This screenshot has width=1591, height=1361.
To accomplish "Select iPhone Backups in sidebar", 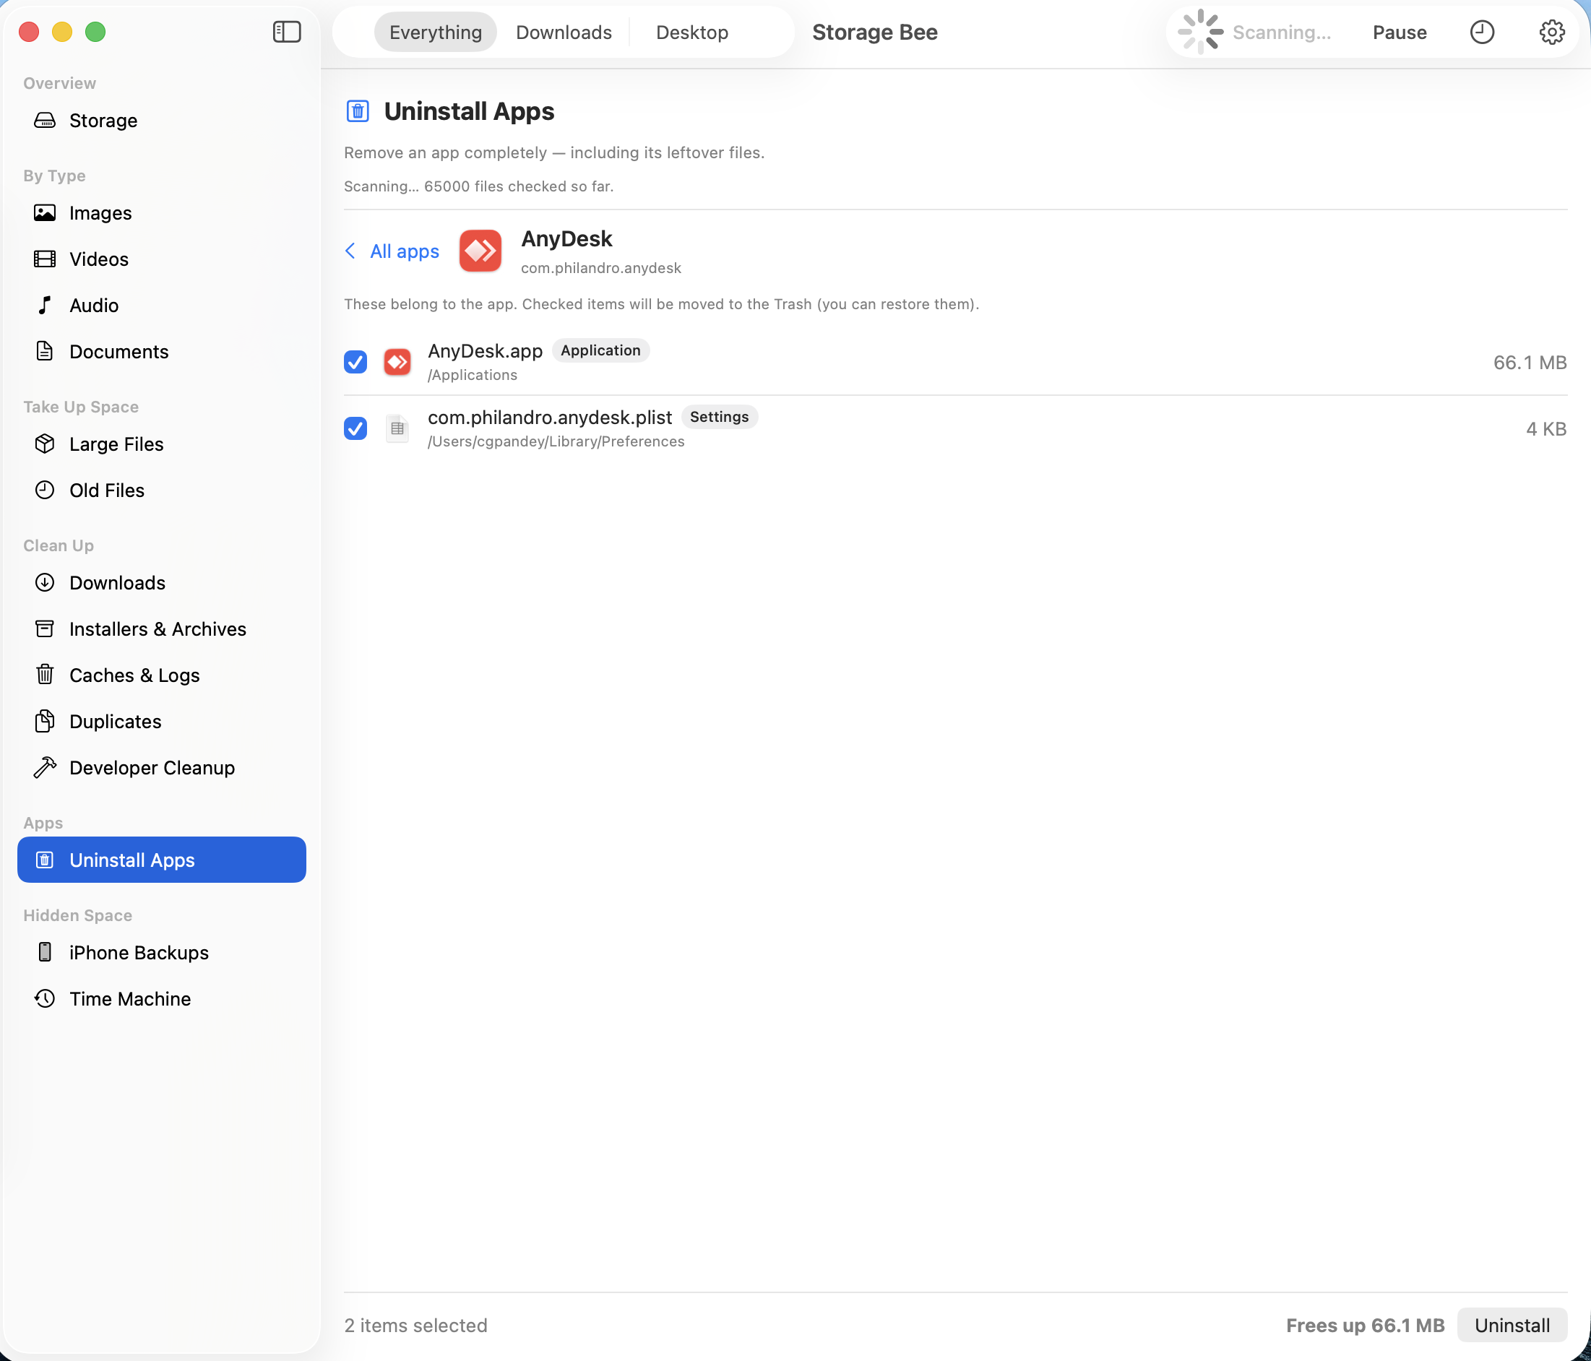I will [x=161, y=952].
